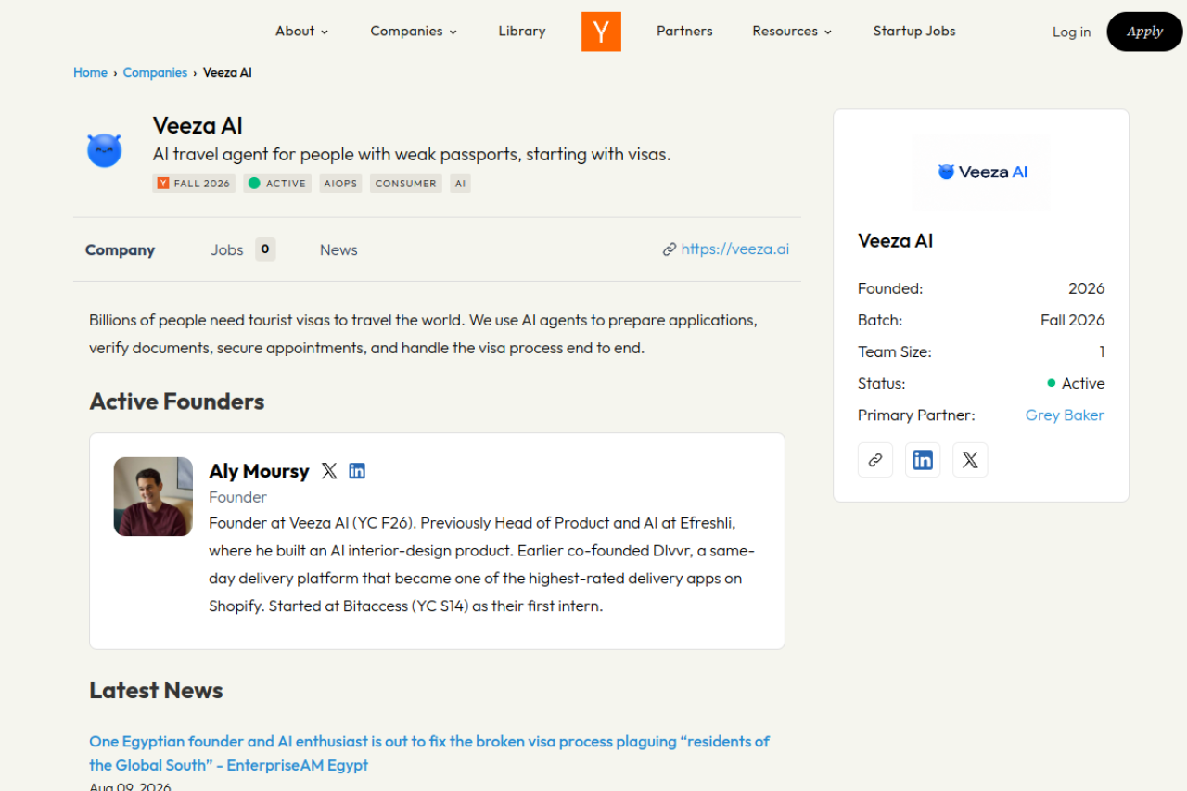Click the Batch value Fall 2026 in sidebar

1072,321
